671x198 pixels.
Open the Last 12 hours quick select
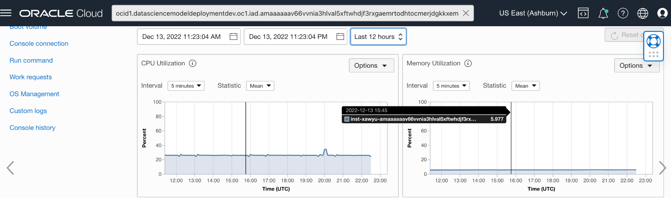click(x=378, y=37)
